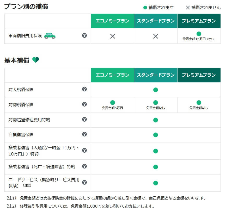
Task: Click the green car icon
Action: [x=50, y=36]
